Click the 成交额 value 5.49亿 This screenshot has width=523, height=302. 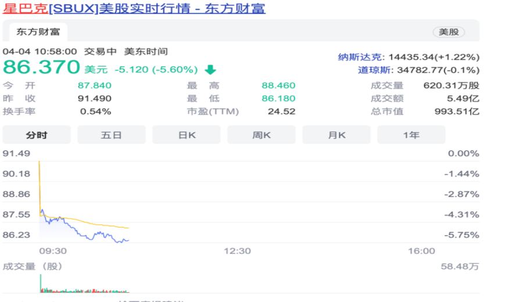[x=463, y=98]
